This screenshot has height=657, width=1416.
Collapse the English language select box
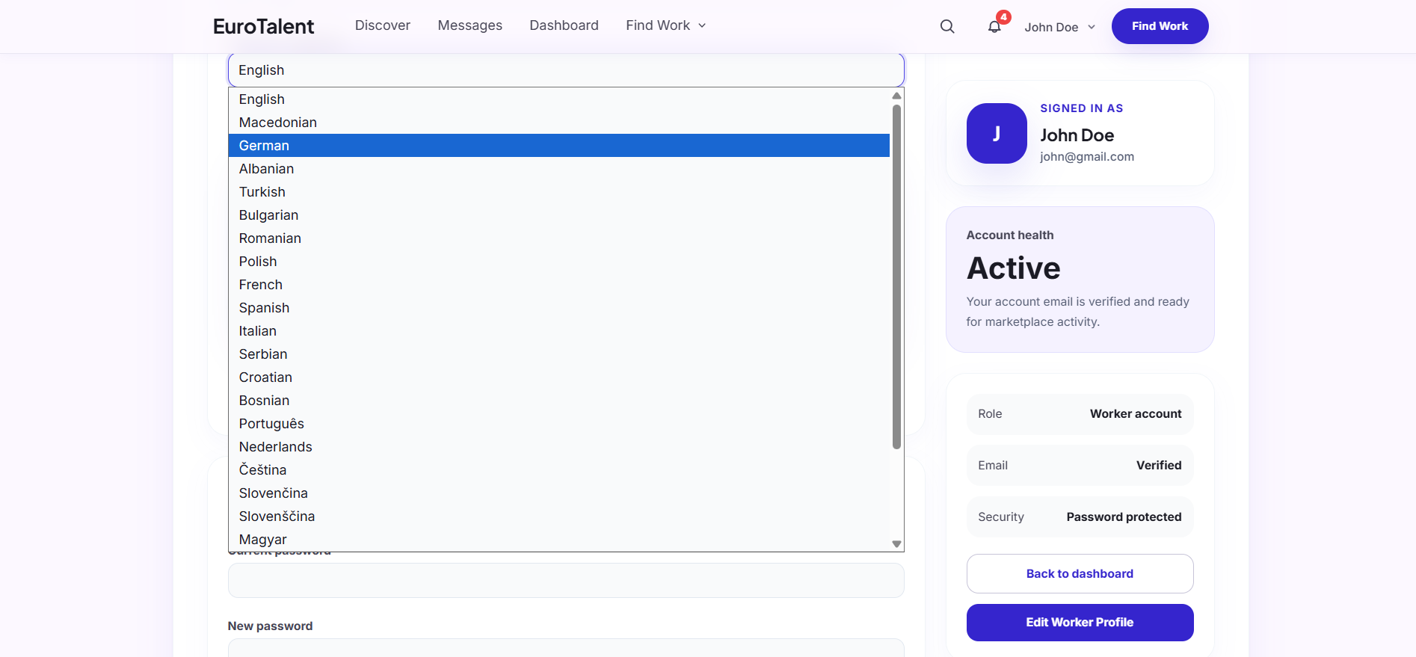[566, 70]
